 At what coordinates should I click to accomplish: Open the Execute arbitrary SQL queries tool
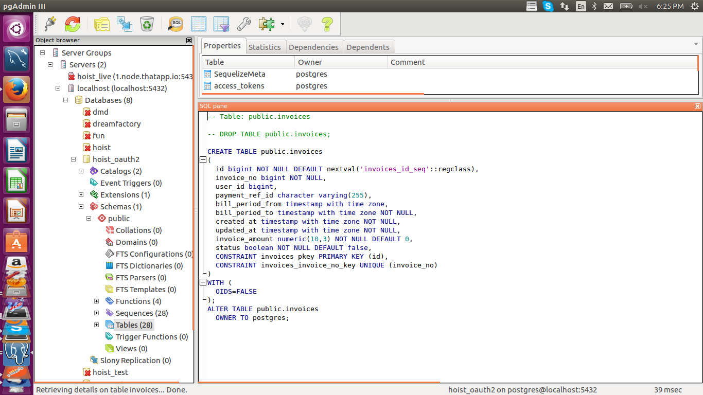tap(175, 24)
